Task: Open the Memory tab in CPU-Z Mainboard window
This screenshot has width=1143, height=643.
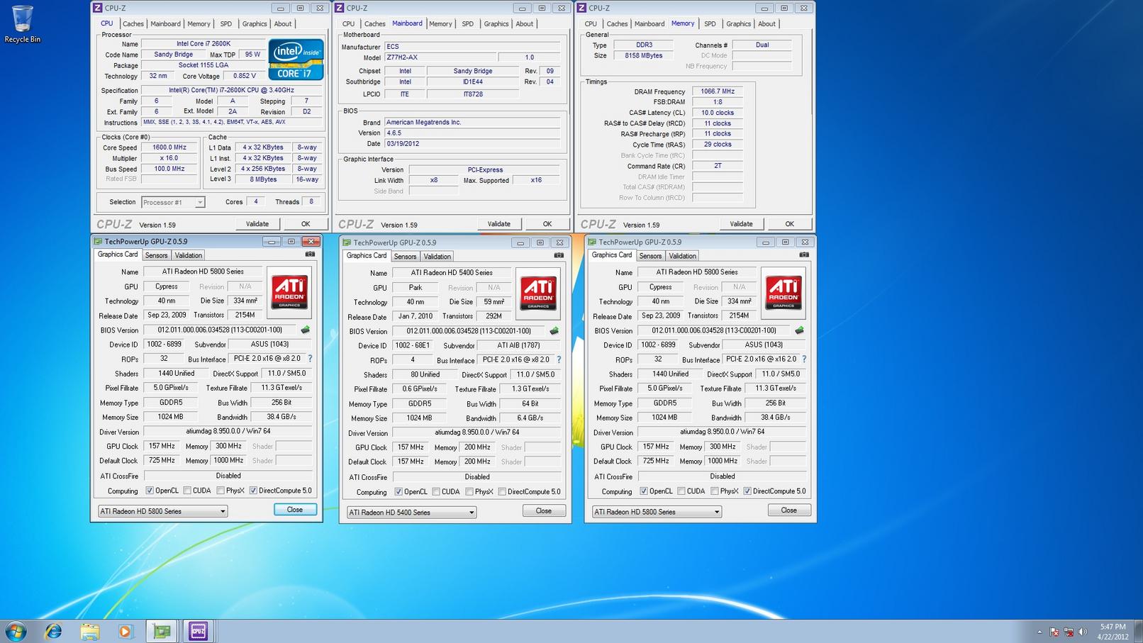Action: 440,24
